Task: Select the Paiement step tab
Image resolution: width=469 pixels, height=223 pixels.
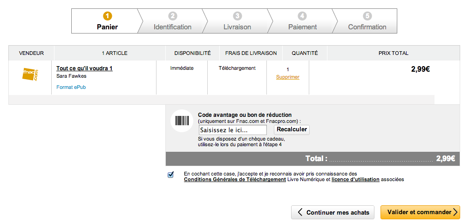Action: 303,27
